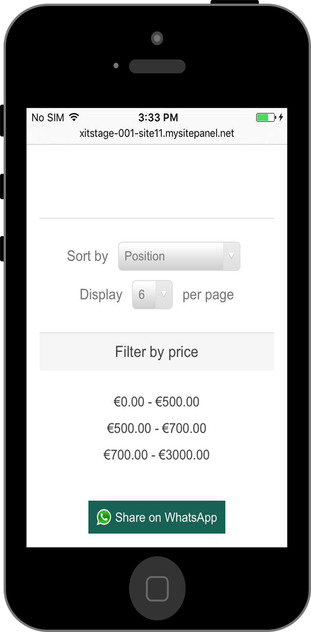Click the 'Position' text in sort box

(144, 256)
